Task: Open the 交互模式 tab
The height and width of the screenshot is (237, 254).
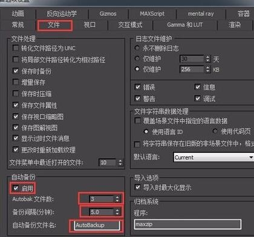Action: coord(130,25)
